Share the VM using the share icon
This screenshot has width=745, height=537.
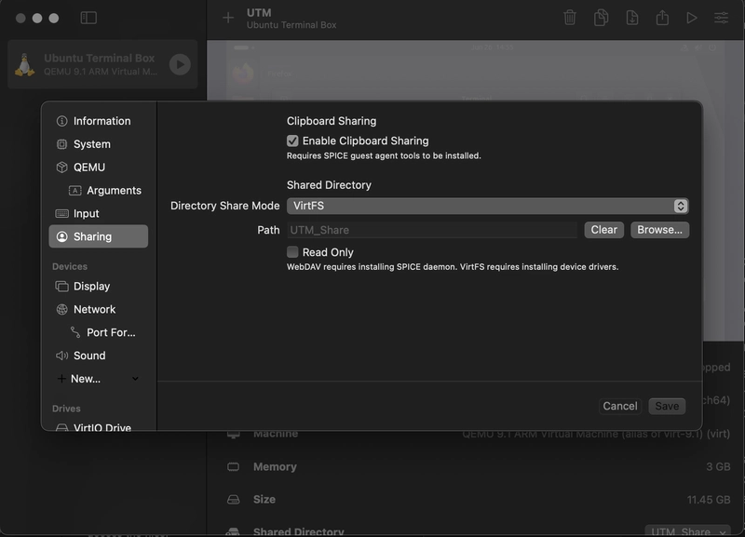tap(662, 18)
